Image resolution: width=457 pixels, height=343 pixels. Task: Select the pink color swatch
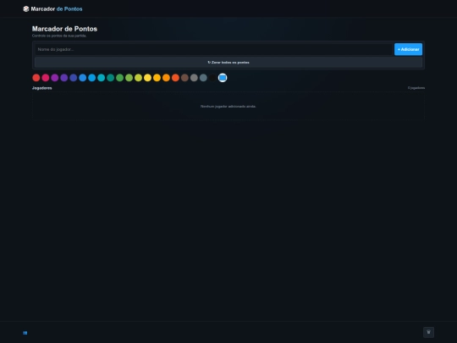tap(46, 78)
